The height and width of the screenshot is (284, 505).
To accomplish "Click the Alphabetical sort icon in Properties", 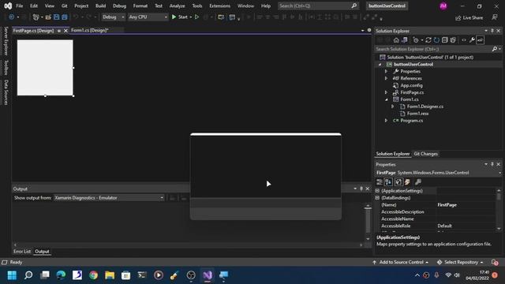I will click(388, 182).
